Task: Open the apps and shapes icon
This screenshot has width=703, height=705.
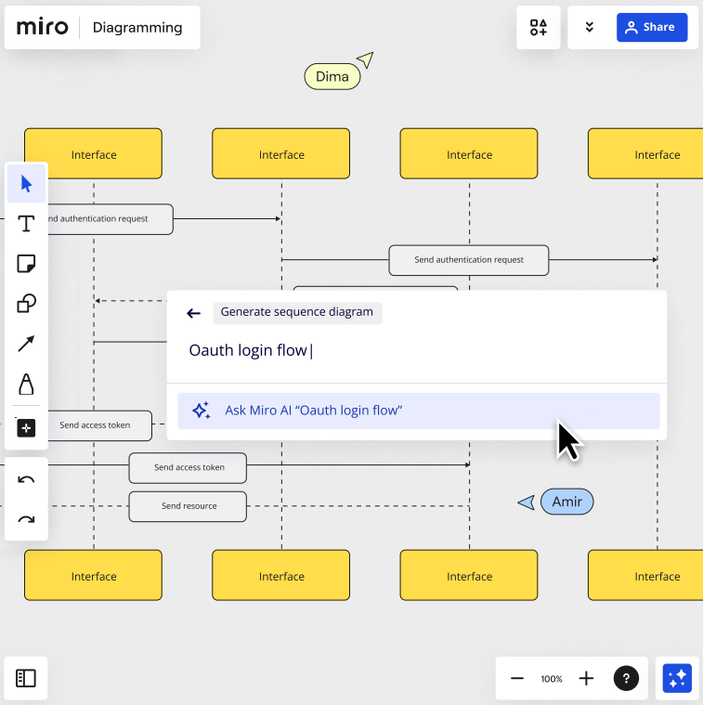Action: [538, 28]
